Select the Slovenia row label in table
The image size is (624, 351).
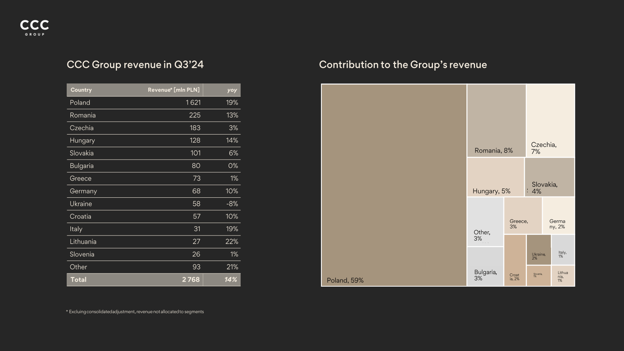[x=82, y=254]
